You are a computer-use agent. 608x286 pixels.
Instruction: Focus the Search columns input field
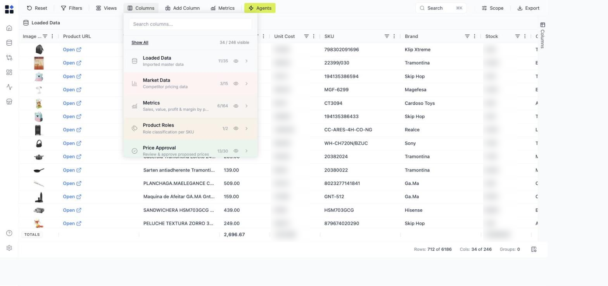point(190,24)
